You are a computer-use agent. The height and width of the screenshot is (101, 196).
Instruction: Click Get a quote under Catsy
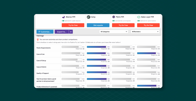coord(98,25)
